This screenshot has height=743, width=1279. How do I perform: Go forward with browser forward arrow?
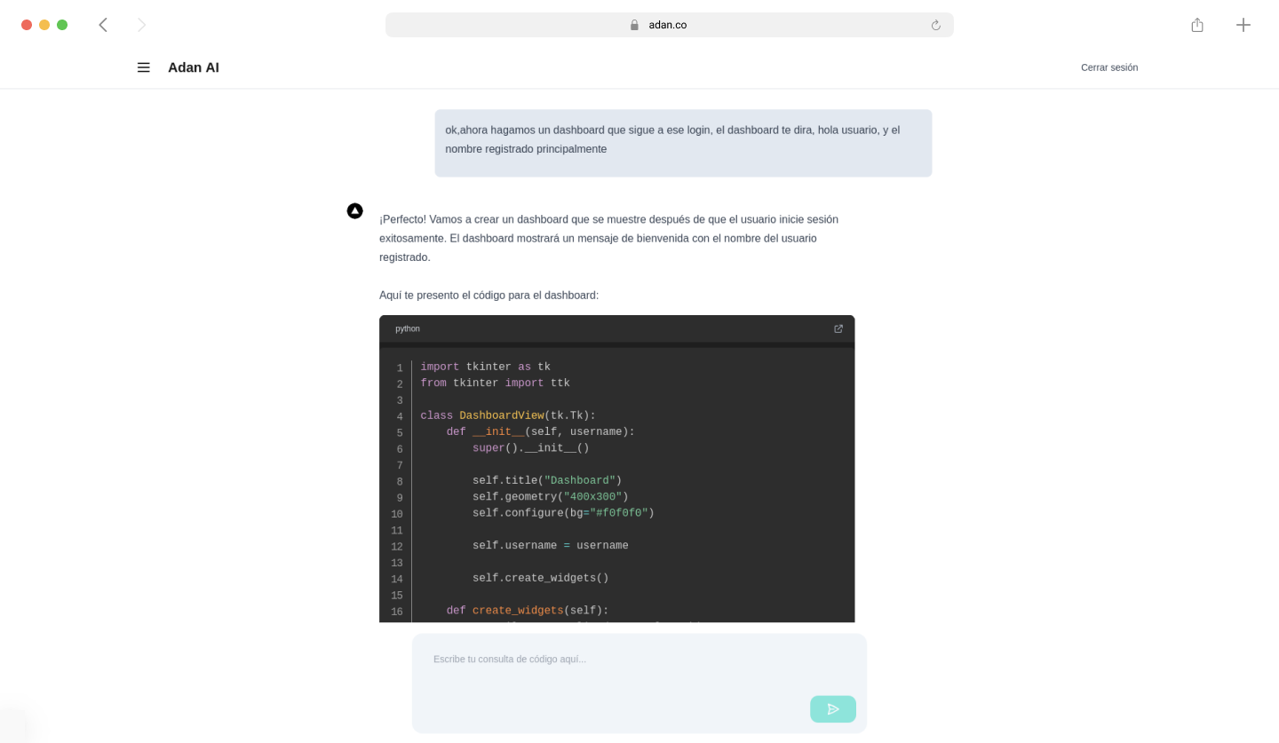tap(141, 25)
